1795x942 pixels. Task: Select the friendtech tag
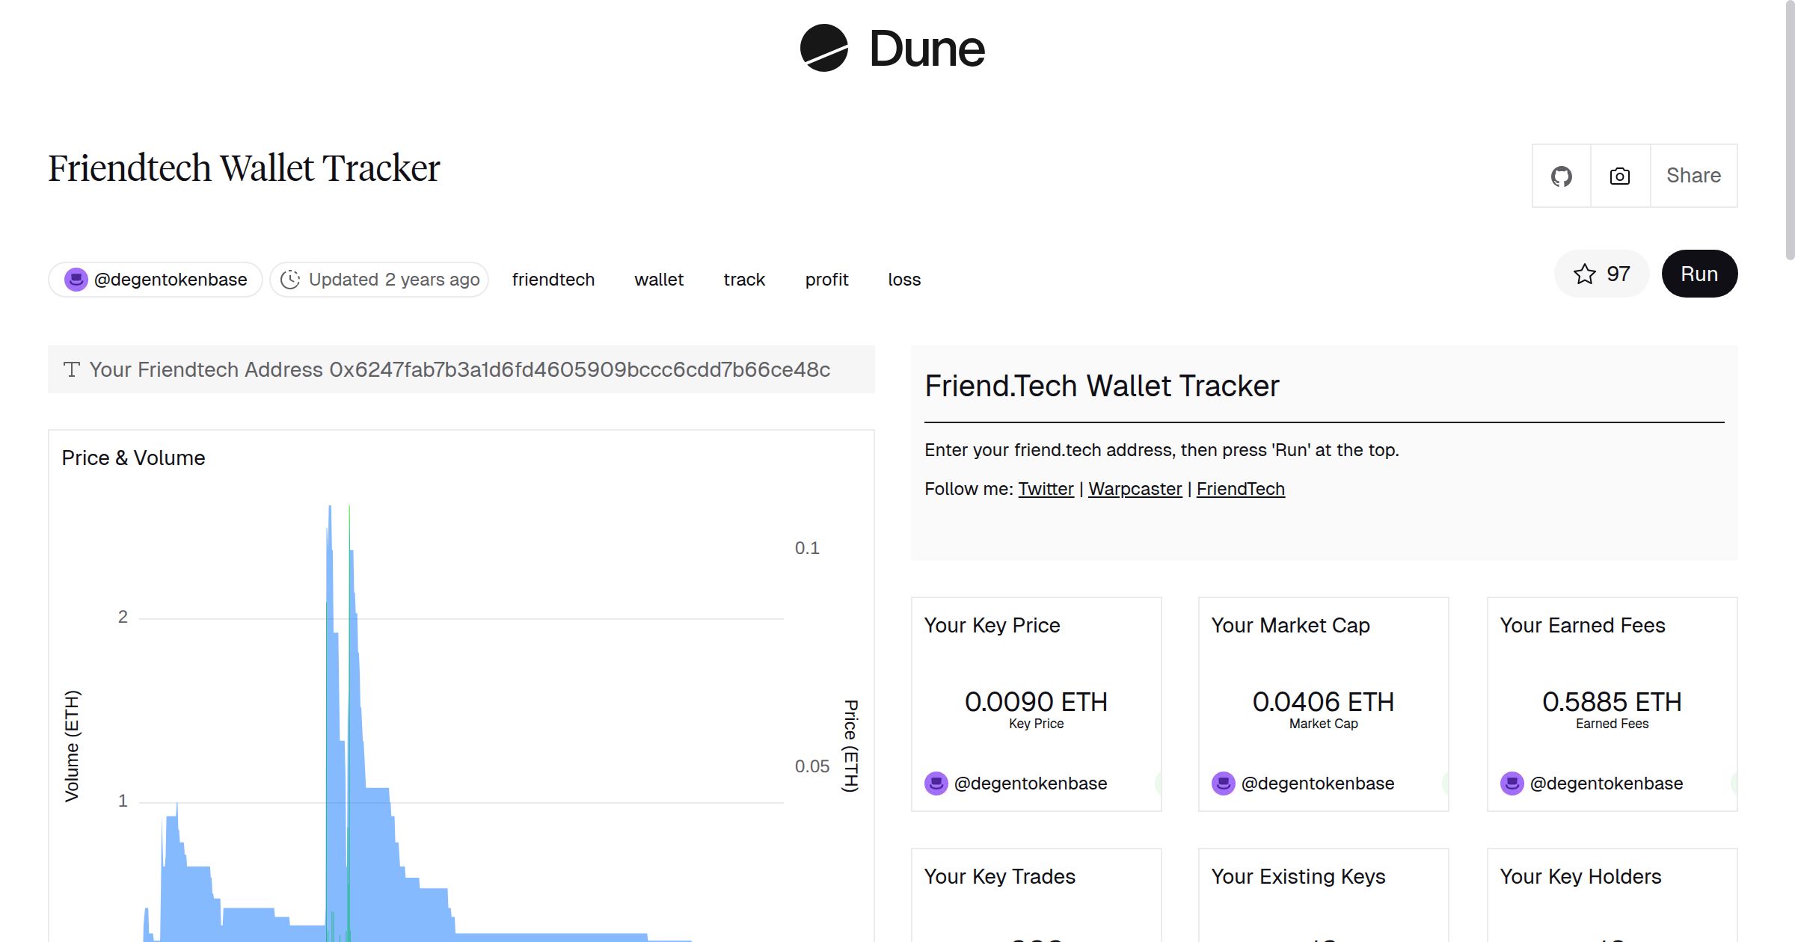553,279
